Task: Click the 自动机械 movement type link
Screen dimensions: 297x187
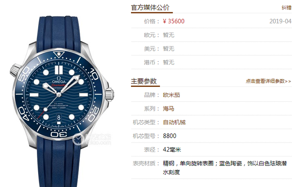Action: pyautogui.click(x=174, y=122)
